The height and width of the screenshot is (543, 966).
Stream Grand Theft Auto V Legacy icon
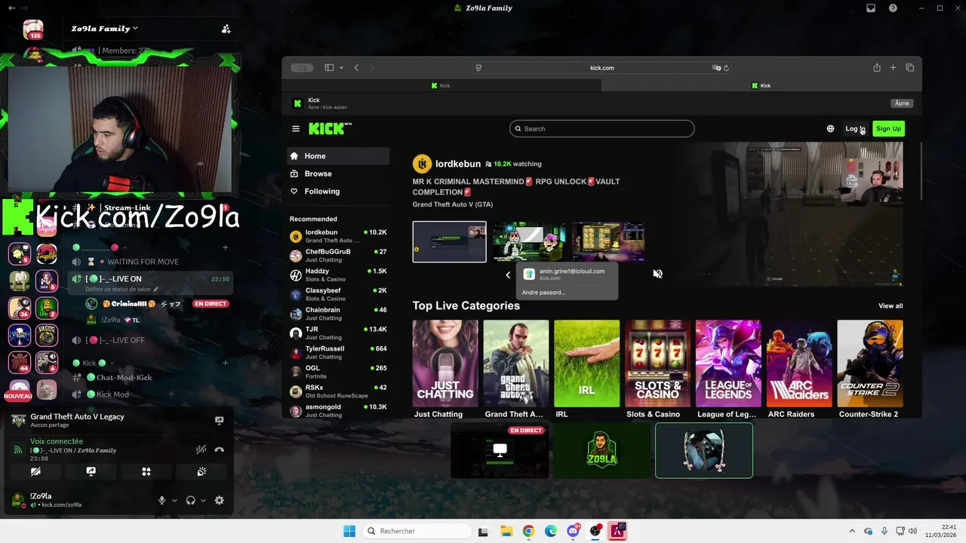pos(219,420)
